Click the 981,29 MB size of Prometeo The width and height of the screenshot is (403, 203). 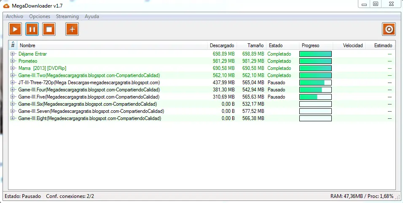[253, 61]
